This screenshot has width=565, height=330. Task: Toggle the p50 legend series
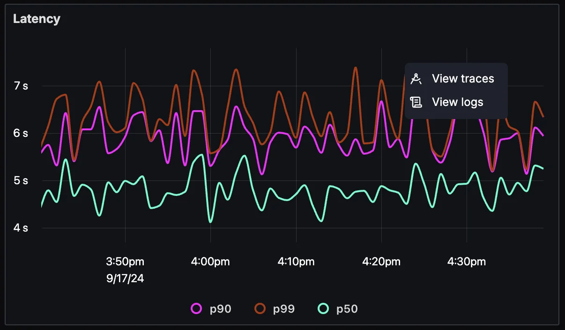338,309
